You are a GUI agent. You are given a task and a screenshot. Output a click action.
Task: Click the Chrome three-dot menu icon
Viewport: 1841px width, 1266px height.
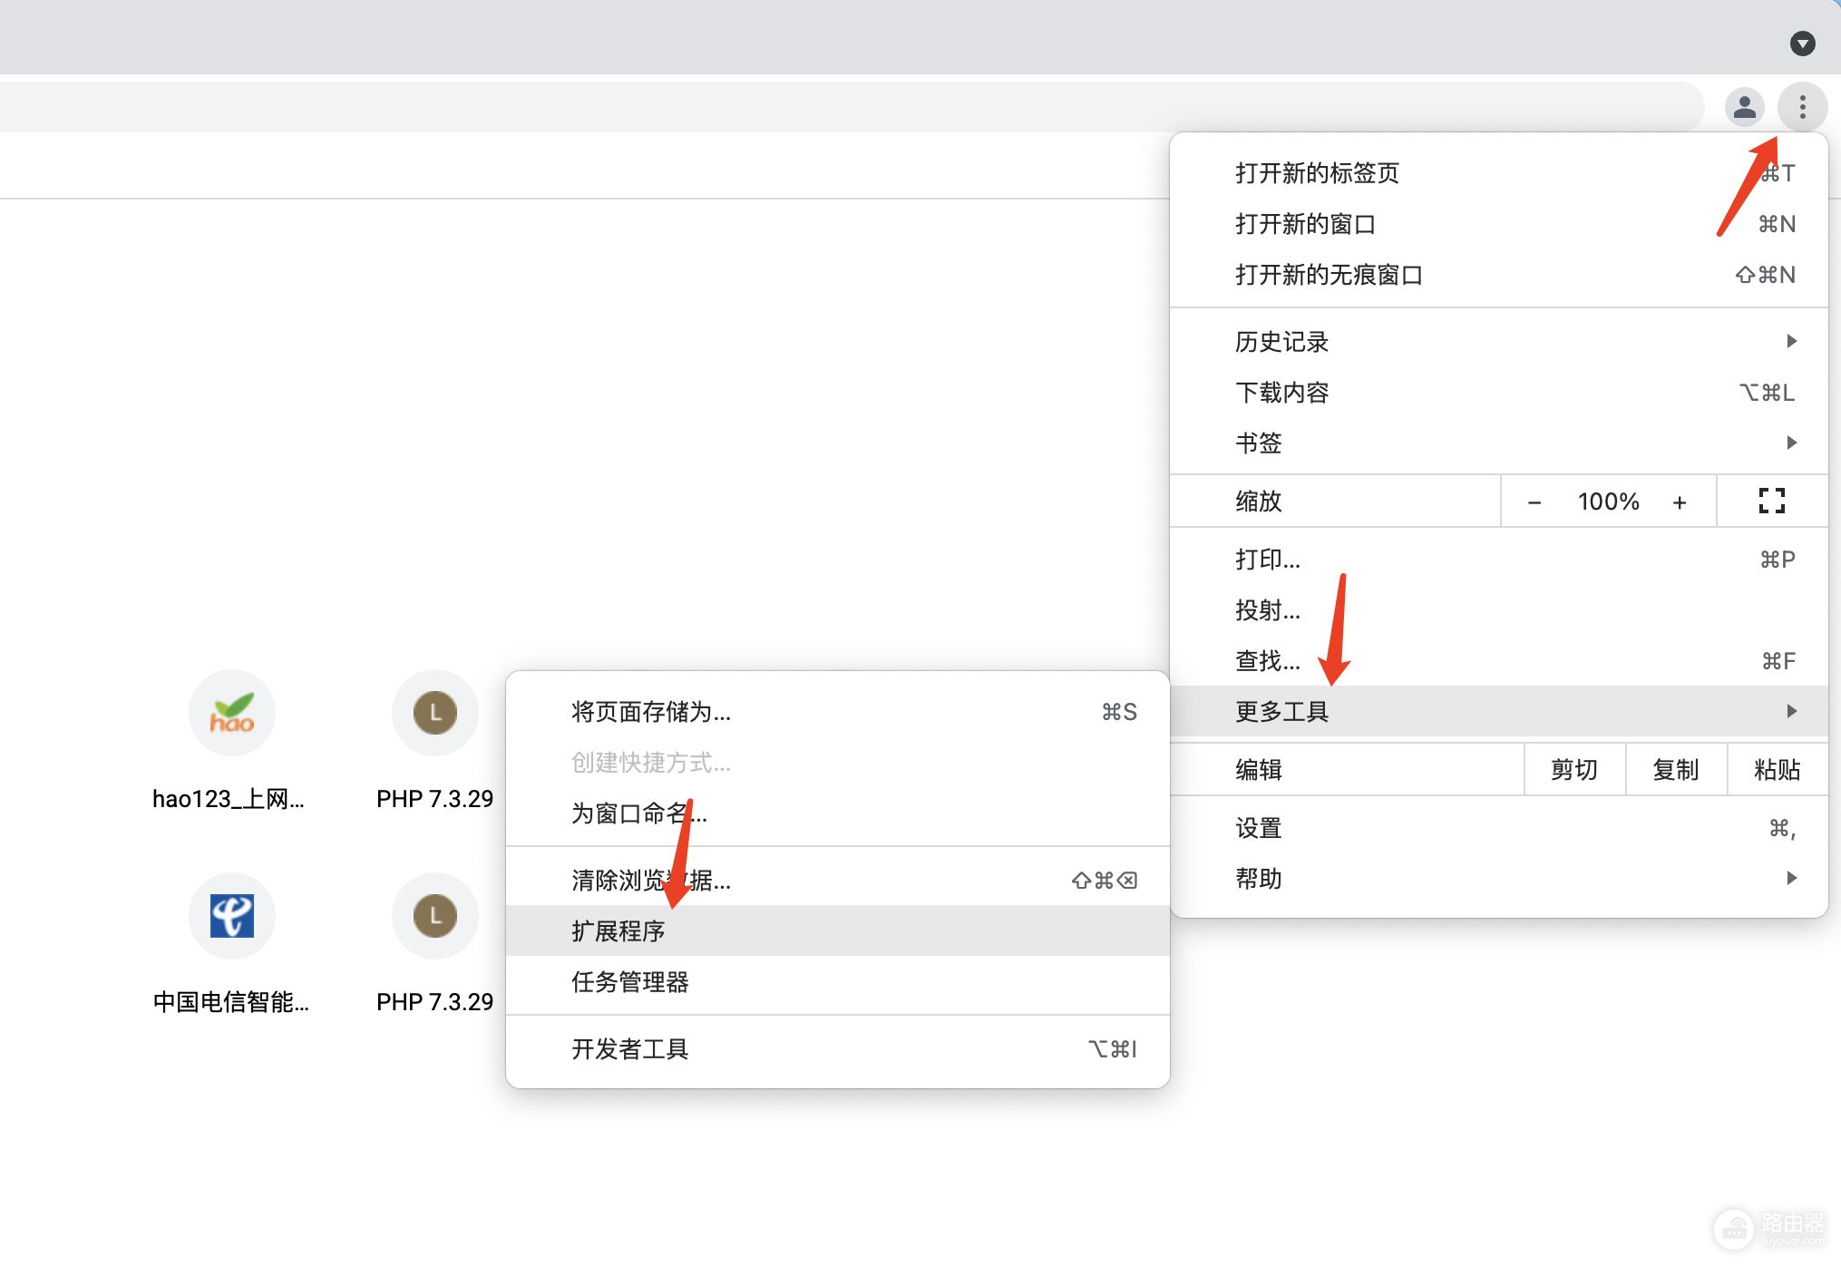tap(1801, 108)
